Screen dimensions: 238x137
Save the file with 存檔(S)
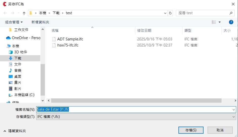point(191,130)
